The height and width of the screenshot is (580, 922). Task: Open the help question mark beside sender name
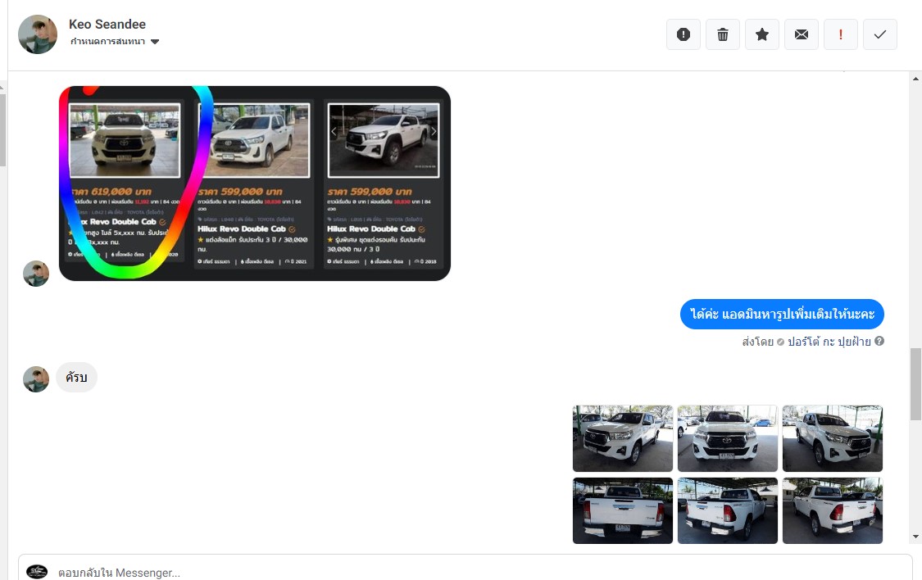coord(879,341)
